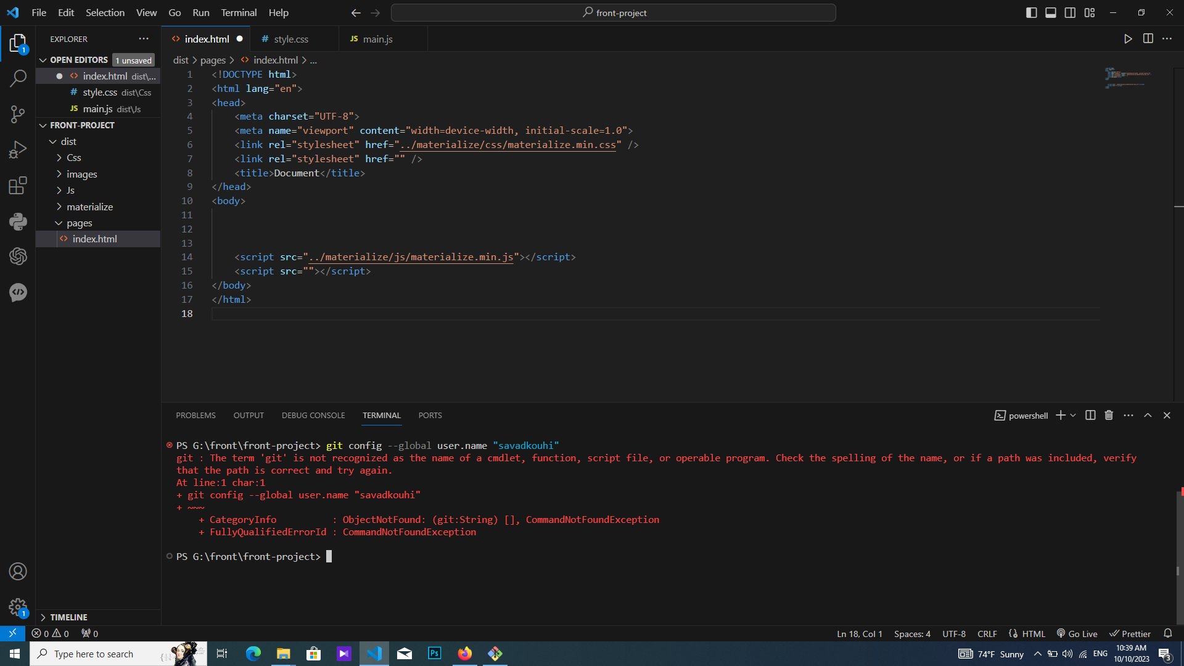1184x666 pixels.
Task: Click the Run file play icon
Action: pyautogui.click(x=1128, y=39)
